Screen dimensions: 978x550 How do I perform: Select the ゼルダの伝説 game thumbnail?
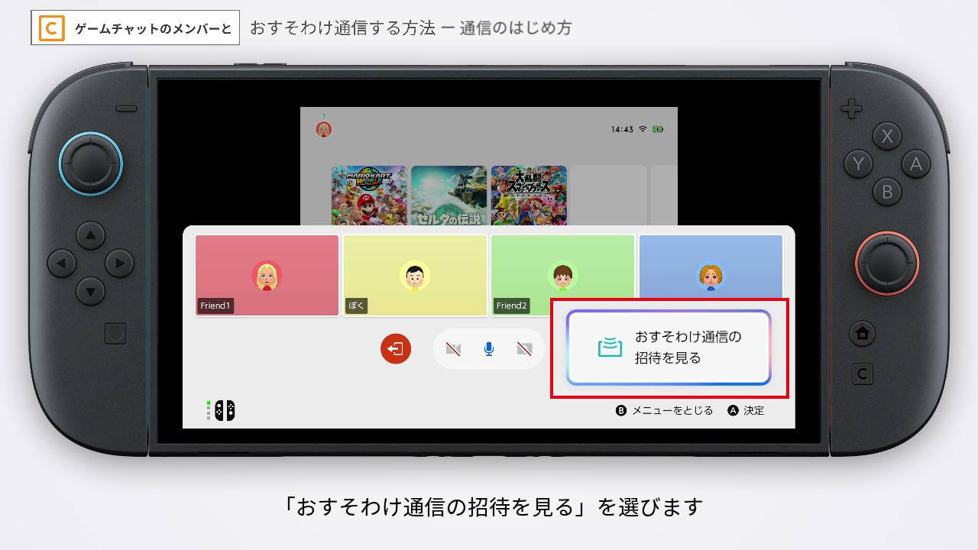(x=449, y=195)
